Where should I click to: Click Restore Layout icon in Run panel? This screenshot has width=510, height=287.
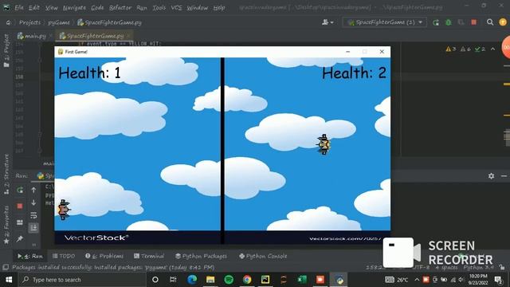20,222
